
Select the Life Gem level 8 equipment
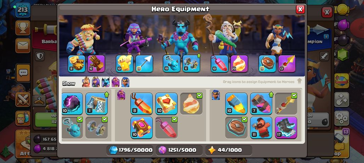(x=142, y=104)
